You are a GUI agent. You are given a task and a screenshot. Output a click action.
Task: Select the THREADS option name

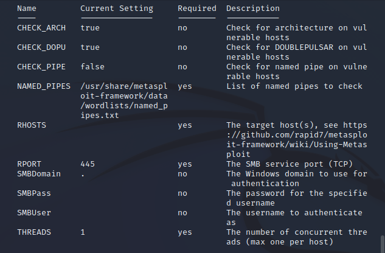click(x=34, y=232)
